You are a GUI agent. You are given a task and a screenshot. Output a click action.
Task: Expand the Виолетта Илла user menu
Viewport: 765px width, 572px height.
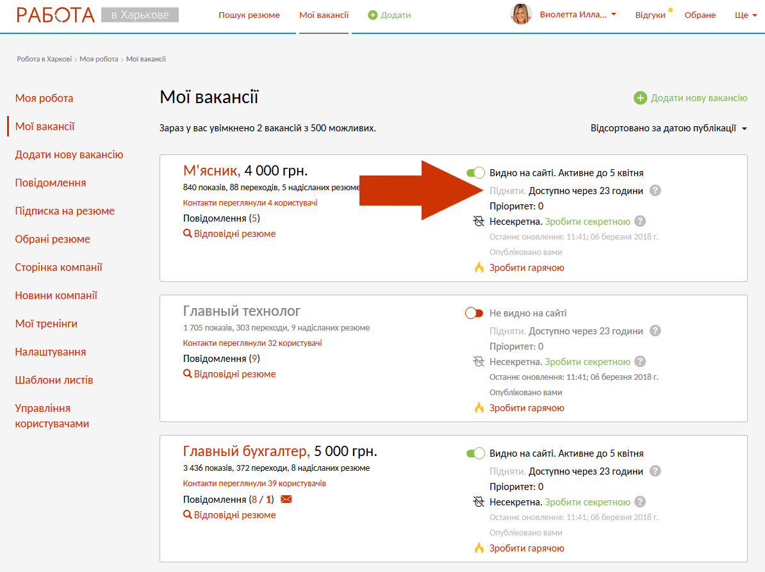pyautogui.click(x=578, y=15)
